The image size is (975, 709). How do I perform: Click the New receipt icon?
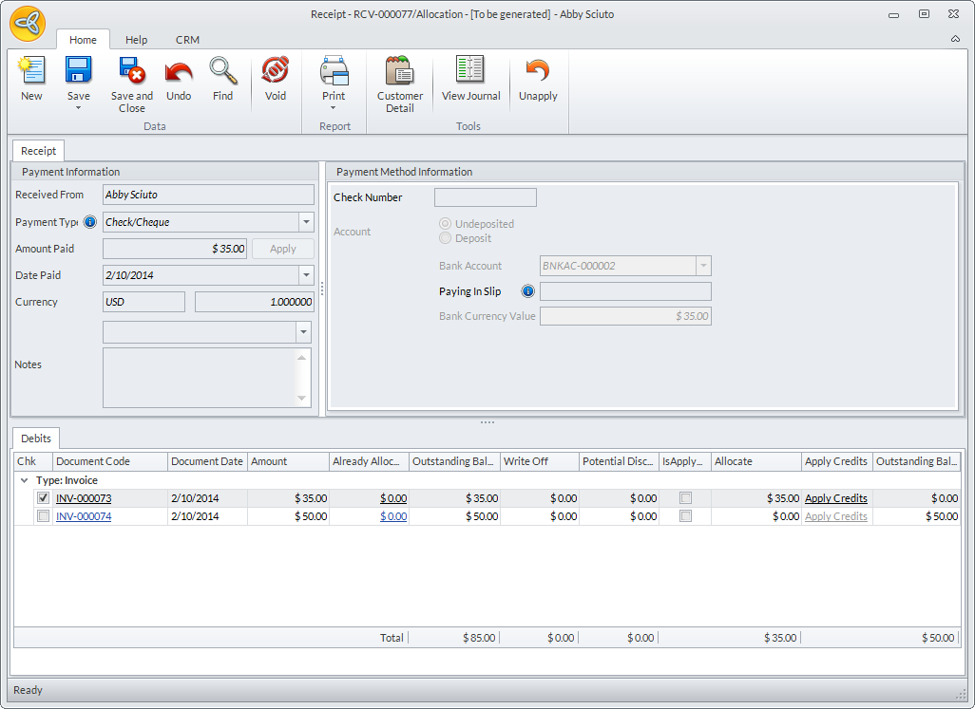tap(31, 72)
